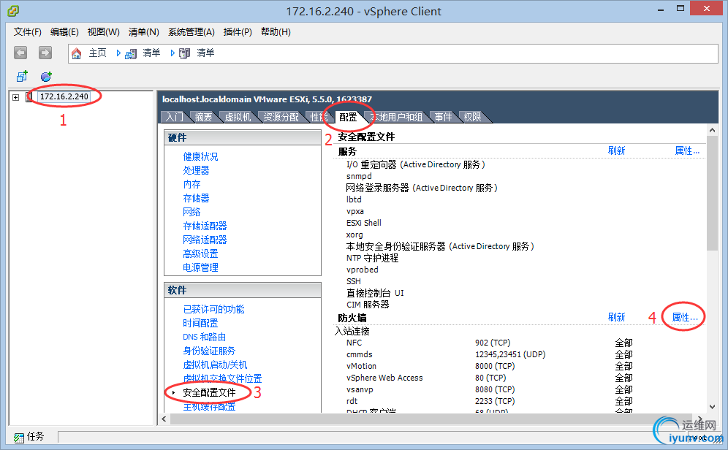728x450 pixels.
Task: Open the 编辑(E) menu
Action: 64,32
